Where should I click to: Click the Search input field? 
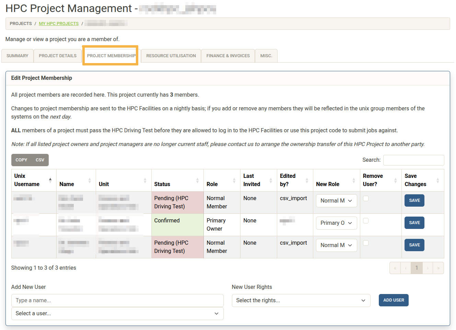pyautogui.click(x=413, y=160)
